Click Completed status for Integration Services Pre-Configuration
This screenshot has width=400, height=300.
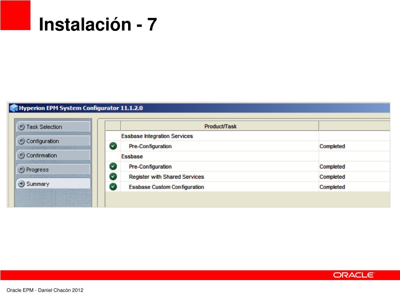pos(332,146)
